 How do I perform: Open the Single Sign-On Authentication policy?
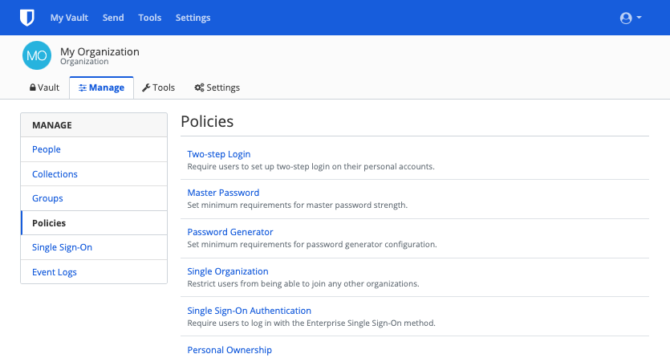(x=249, y=311)
